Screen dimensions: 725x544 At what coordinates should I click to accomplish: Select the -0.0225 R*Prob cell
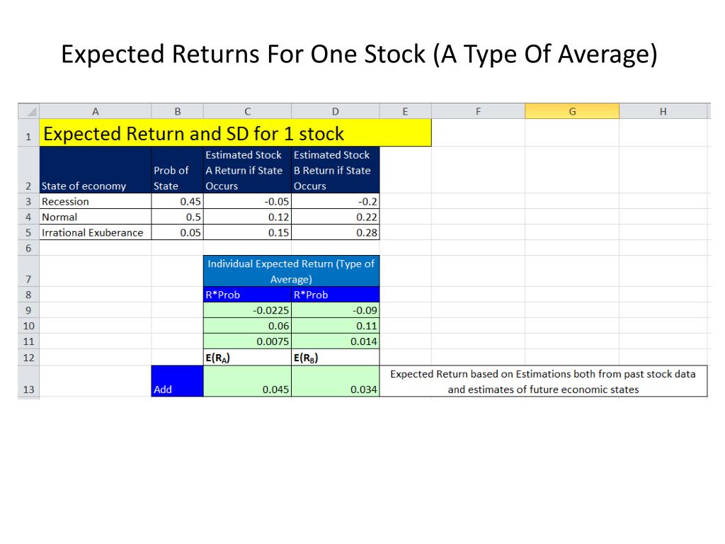pyautogui.click(x=247, y=310)
